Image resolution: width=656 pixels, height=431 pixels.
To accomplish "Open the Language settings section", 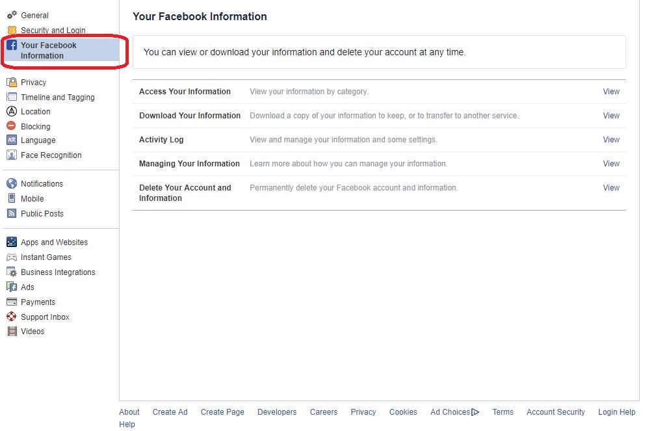I will [38, 140].
